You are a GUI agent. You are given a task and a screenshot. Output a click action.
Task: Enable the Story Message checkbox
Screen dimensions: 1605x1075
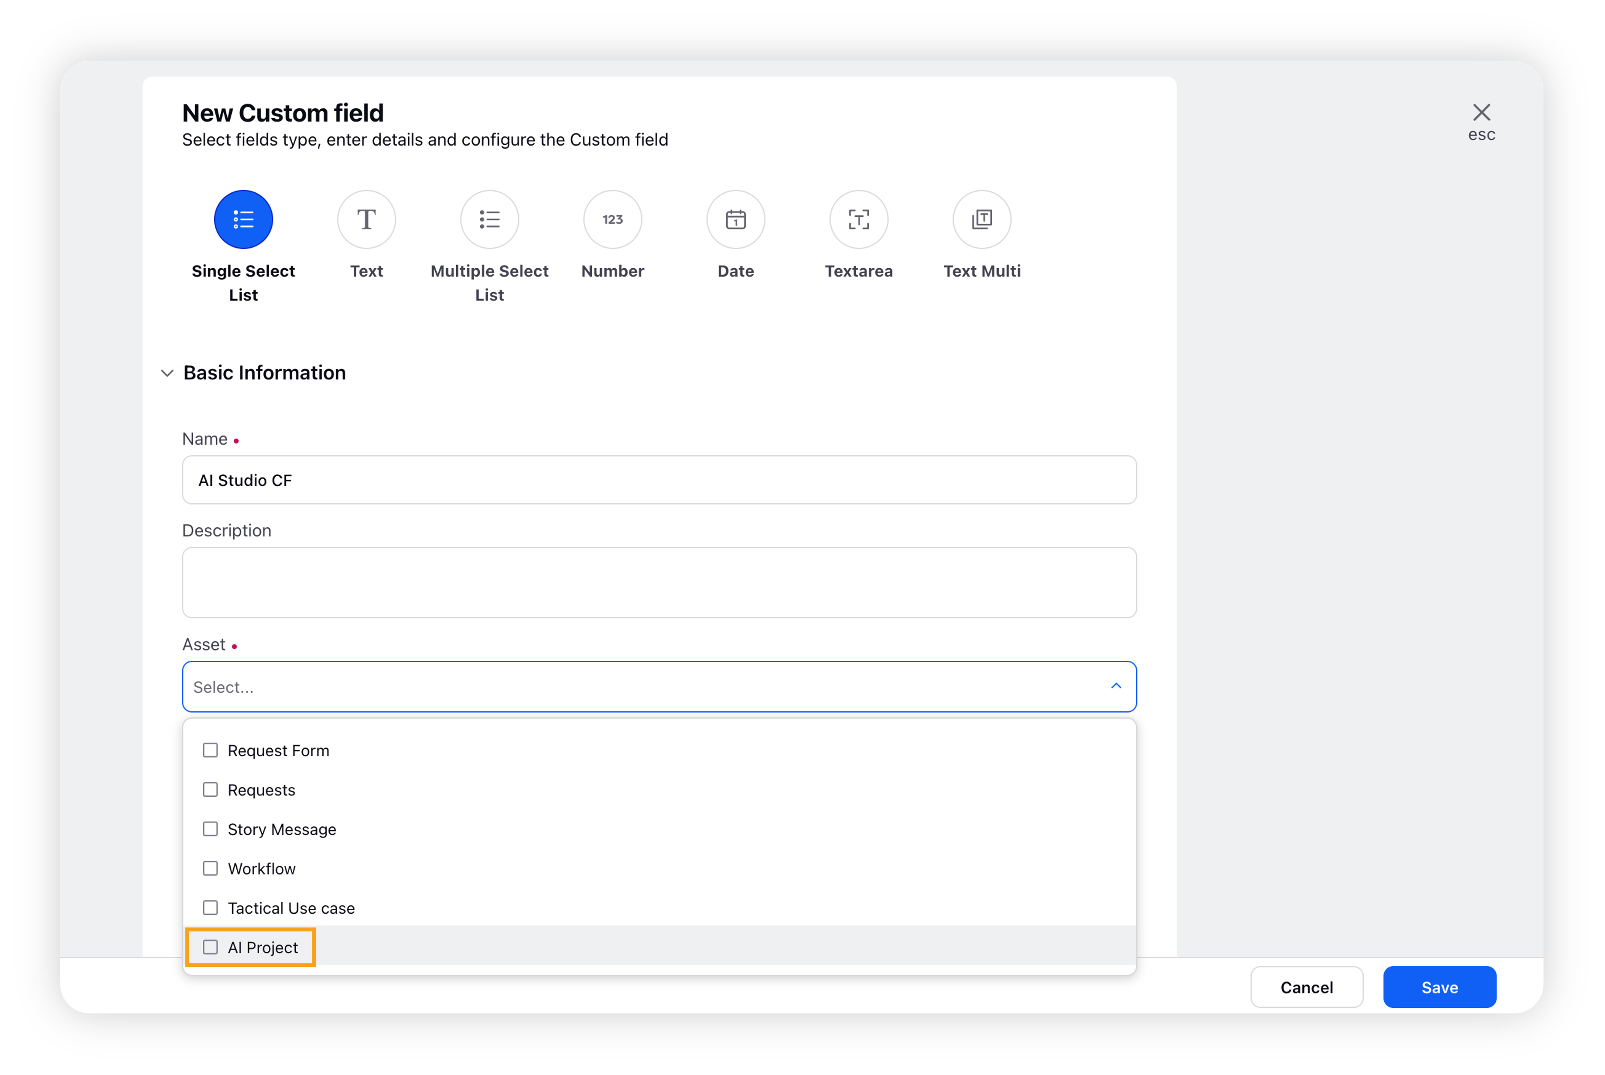[x=211, y=829]
